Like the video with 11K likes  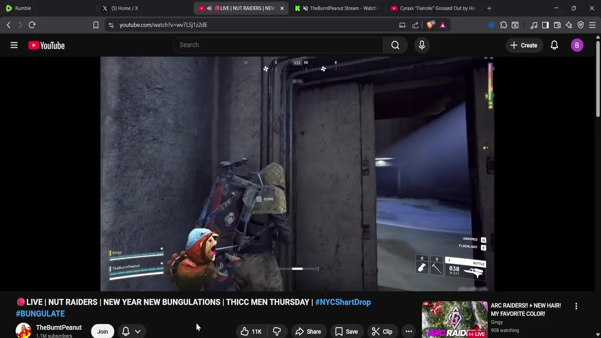pyautogui.click(x=251, y=331)
